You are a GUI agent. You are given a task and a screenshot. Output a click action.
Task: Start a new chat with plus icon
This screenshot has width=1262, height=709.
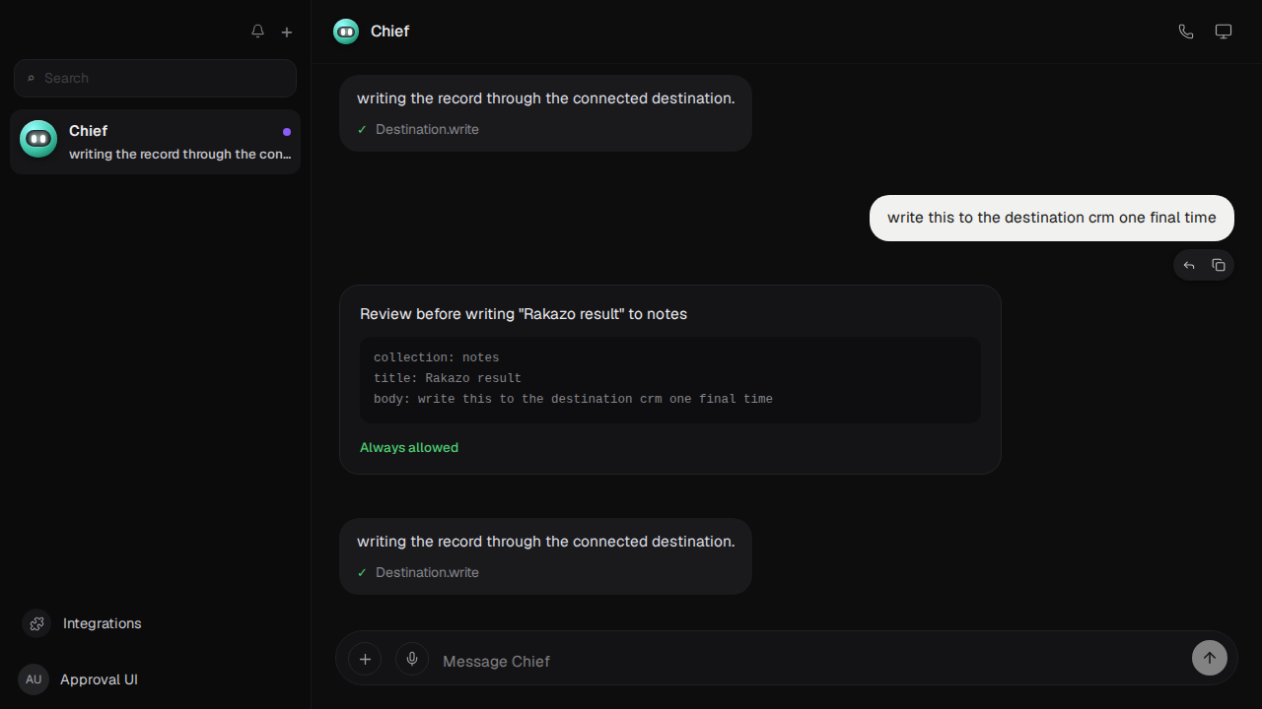click(287, 32)
